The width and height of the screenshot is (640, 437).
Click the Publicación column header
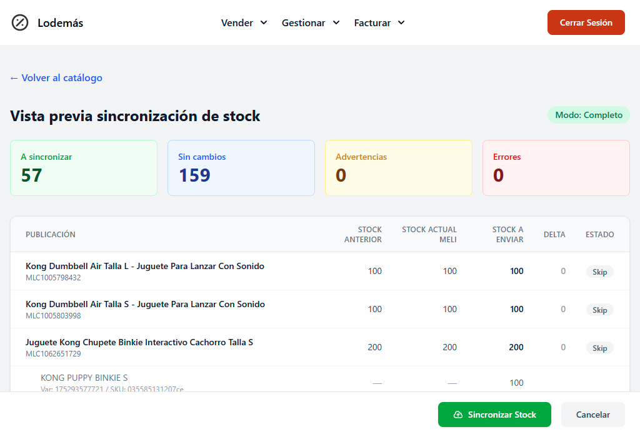[51, 235]
